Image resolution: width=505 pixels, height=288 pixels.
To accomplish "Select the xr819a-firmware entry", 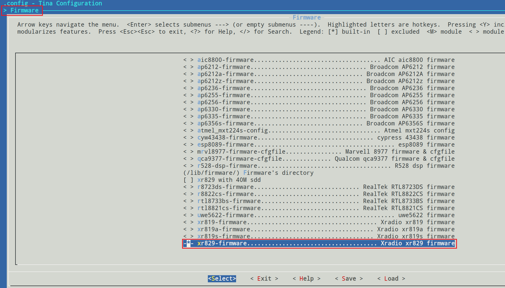I will point(319,229).
